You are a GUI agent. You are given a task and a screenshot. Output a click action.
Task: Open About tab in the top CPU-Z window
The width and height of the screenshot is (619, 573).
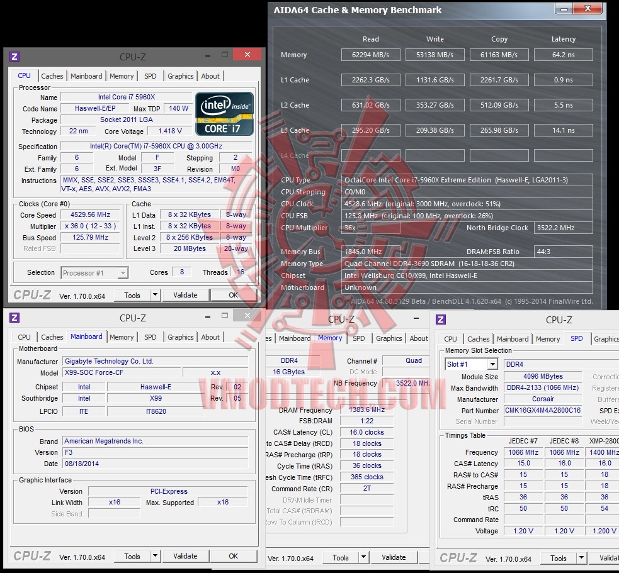210,76
